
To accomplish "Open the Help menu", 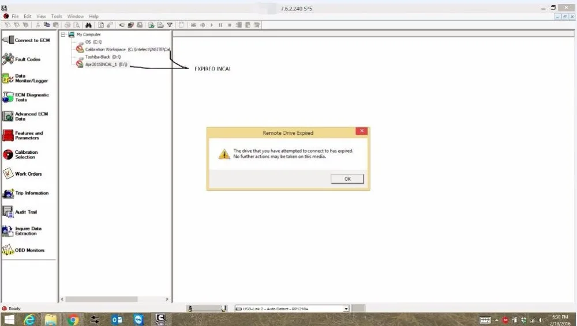I will pos(93,16).
